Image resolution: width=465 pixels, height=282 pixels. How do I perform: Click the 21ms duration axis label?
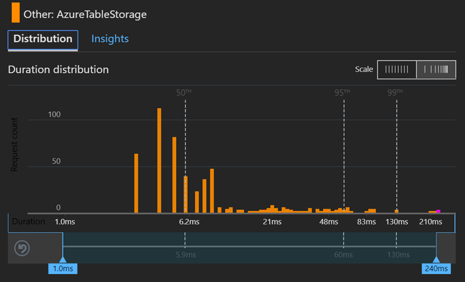272,222
